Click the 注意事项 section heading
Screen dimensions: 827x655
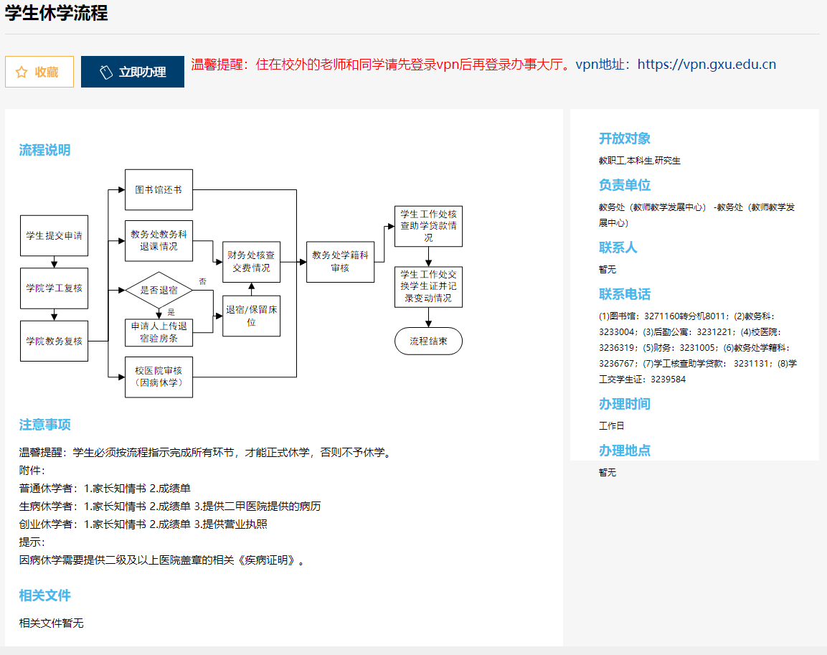44,425
